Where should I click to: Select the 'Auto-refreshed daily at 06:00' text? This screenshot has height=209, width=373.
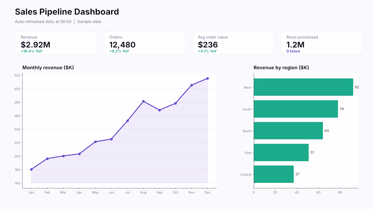pyautogui.click(x=43, y=22)
